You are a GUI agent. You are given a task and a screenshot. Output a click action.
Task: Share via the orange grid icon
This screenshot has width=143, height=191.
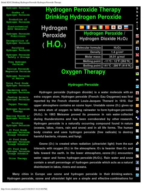137,105
